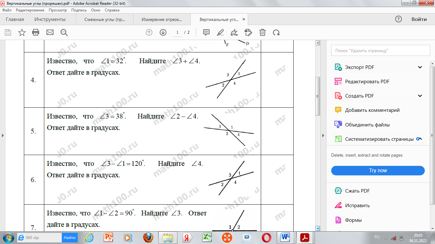Image resolution: width=435 pixels, height=244 pixels.
Task: Open the Экспорт PDF tool
Action: tap(360, 67)
